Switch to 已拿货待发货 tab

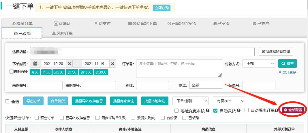click(x=182, y=24)
